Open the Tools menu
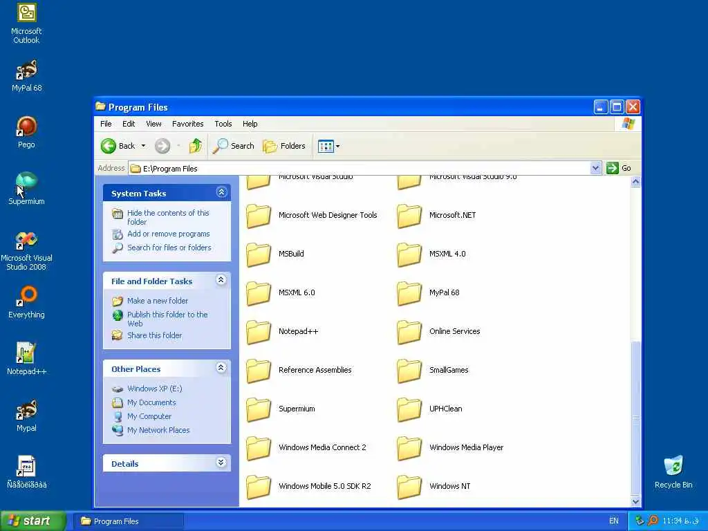 pos(223,124)
